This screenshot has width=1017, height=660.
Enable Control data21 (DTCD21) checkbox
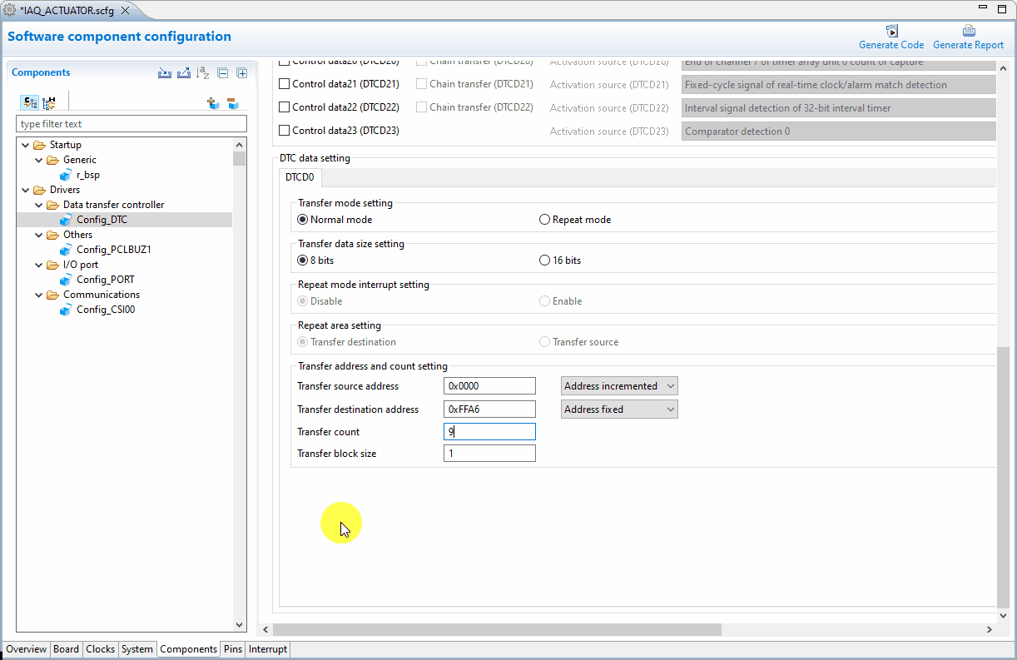pyautogui.click(x=285, y=84)
